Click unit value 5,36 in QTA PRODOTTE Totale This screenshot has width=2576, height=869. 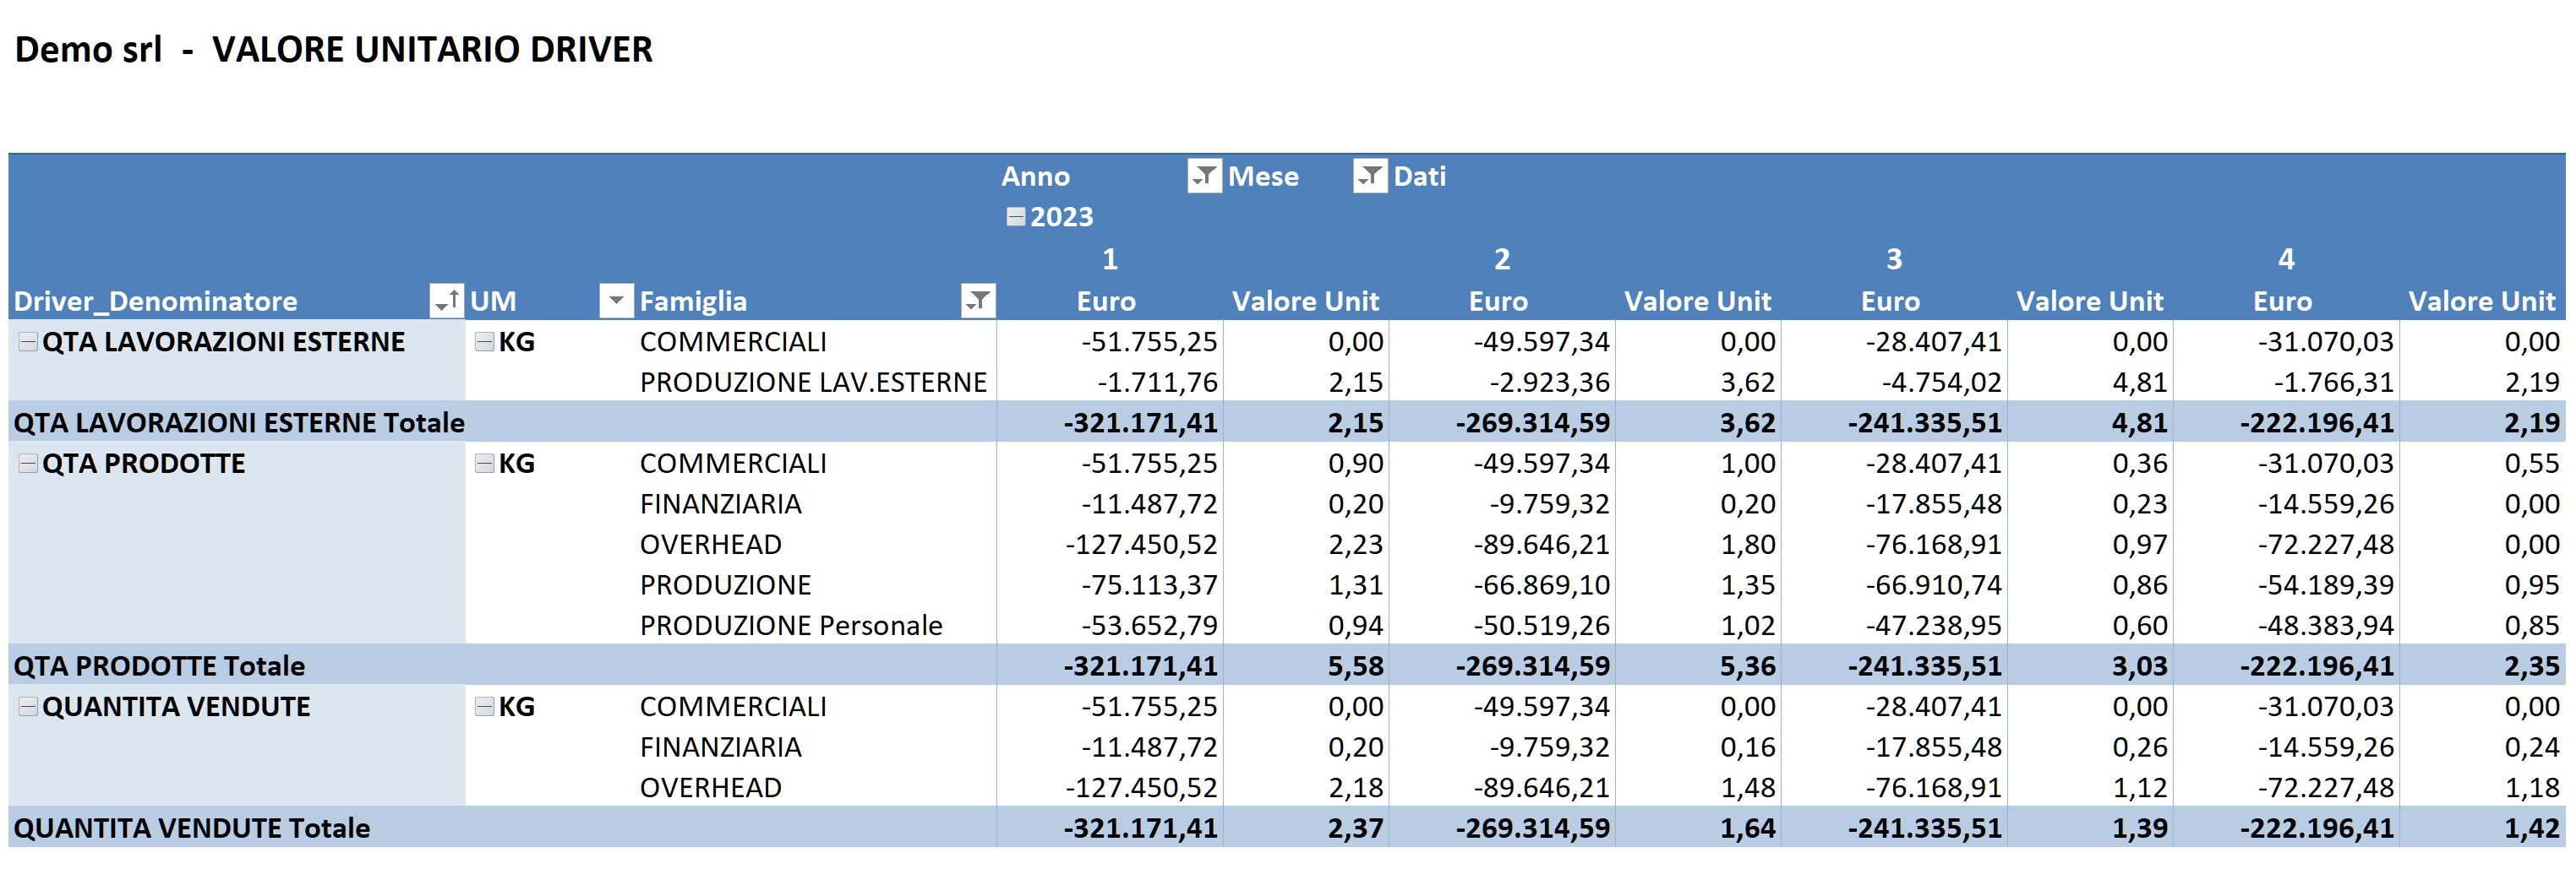pyautogui.click(x=1748, y=666)
